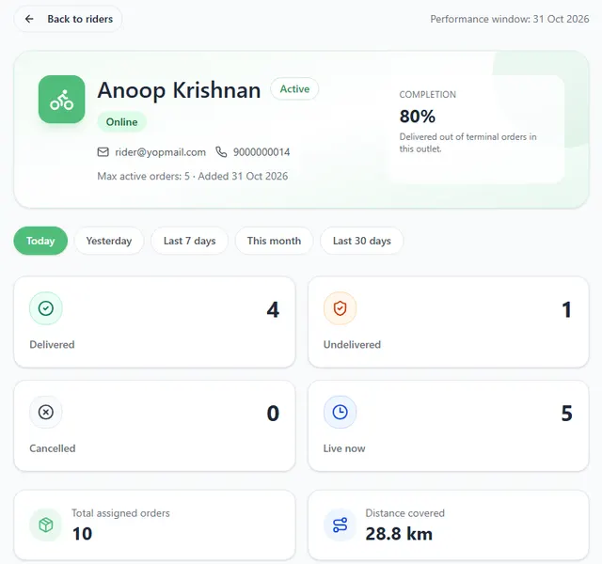The image size is (602, 564).
Task: Click the 80% completion value
Action: point(418,117)
